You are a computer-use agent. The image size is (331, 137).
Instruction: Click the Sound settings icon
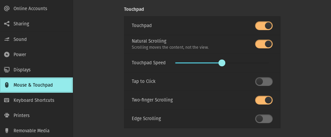coord(7,39)
